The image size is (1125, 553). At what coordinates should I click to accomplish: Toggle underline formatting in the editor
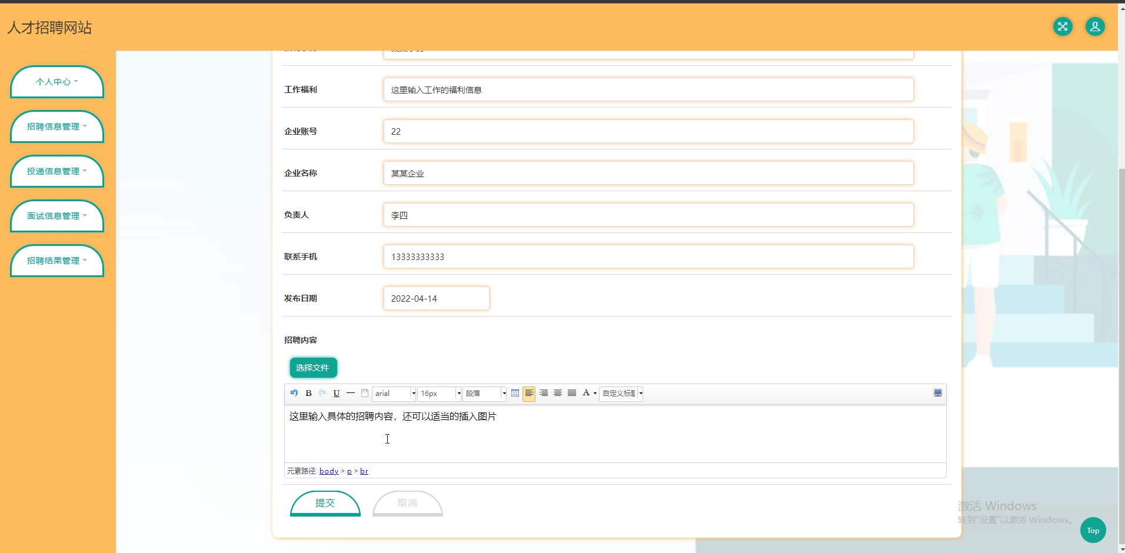pos(337,393)
